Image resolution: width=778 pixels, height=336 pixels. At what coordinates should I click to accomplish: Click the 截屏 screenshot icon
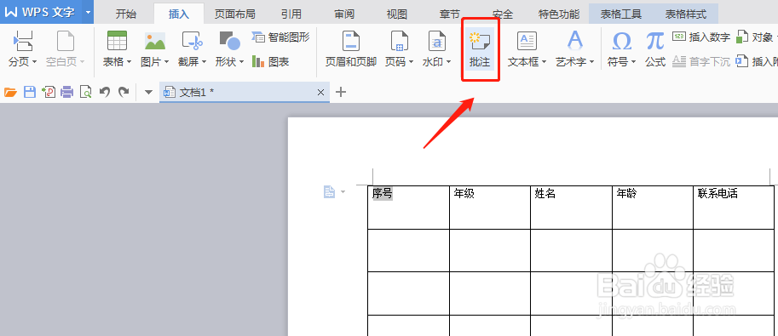(x=192, y=41)
